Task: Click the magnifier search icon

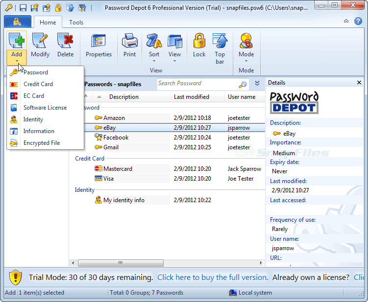Action: [243, 84]
